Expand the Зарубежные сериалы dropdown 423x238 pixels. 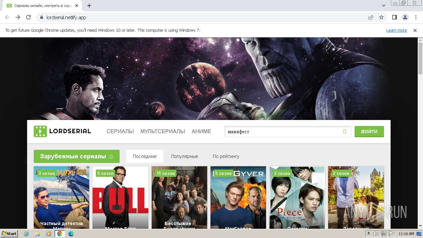tap(77, 156)
